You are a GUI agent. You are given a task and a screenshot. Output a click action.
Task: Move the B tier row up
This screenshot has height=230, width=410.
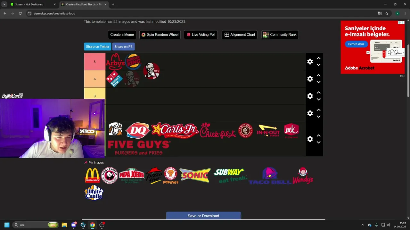tap(318, 93)
